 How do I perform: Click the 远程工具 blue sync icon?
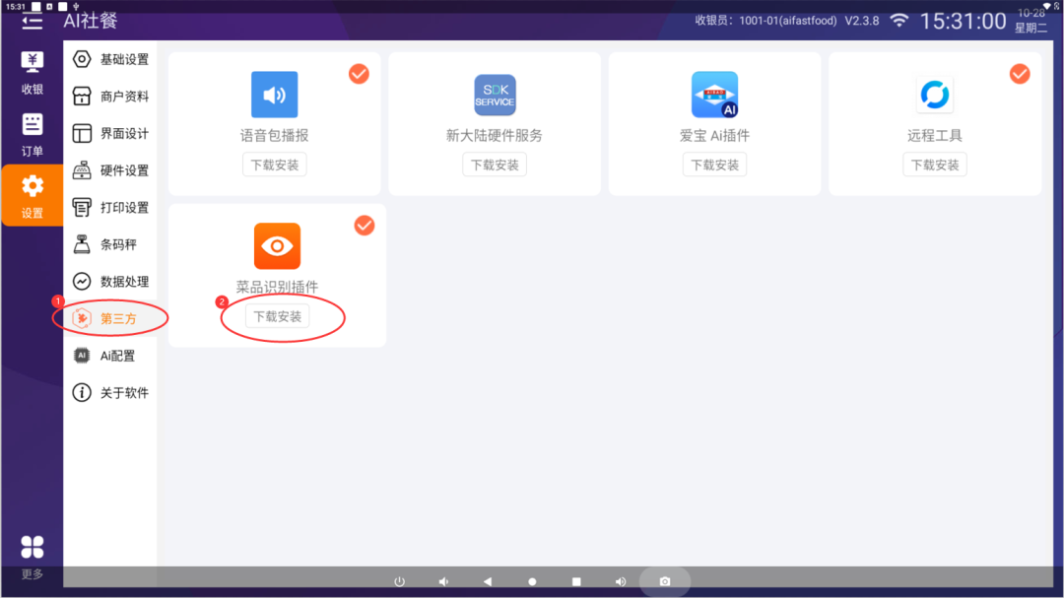934,95
